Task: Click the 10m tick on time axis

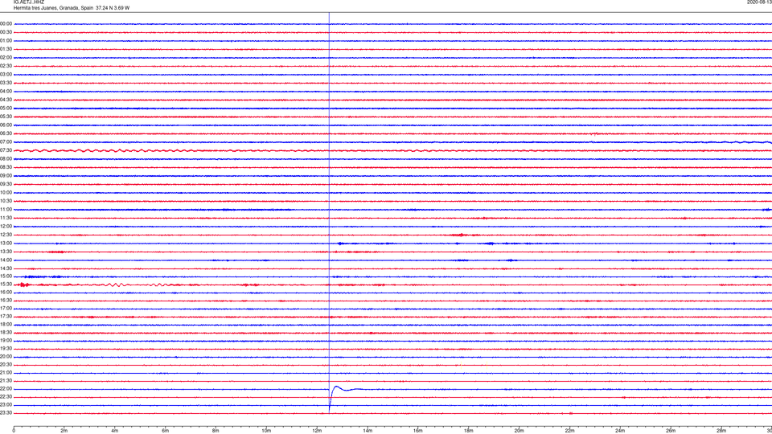Action: tap(266, 431)
